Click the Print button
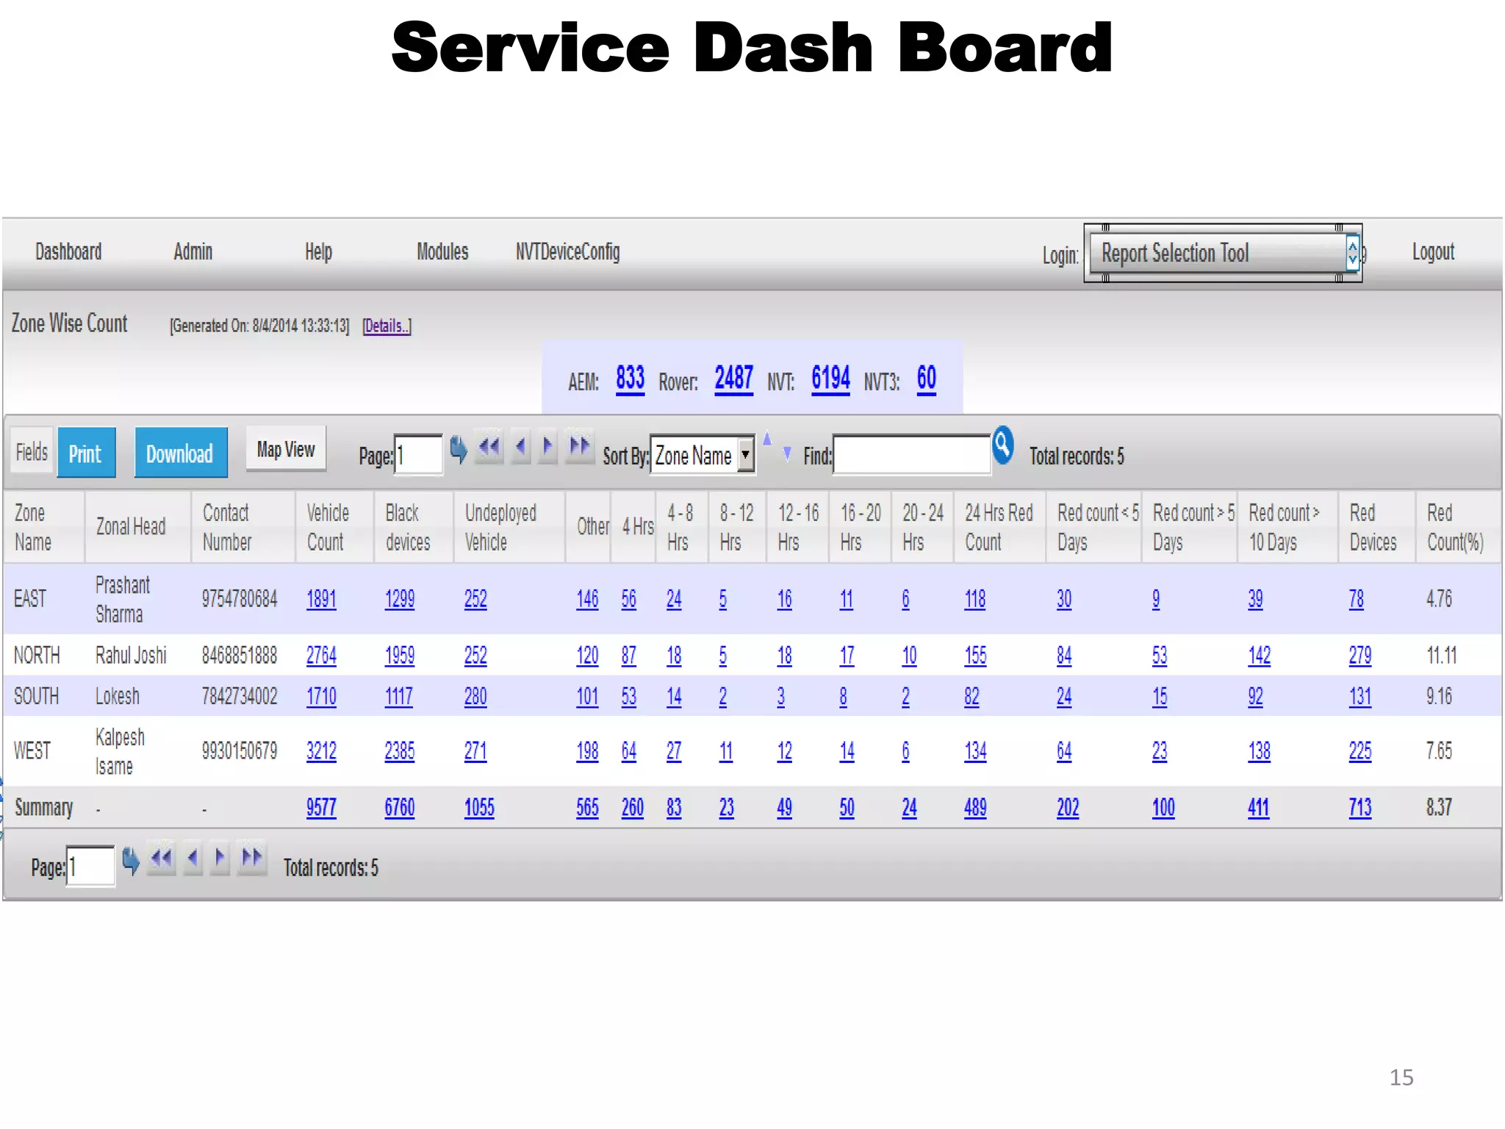The width and height of the screenshot is (1505, 1129). pos(86,453)
